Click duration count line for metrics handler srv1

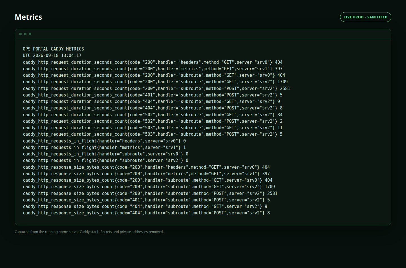[153, 69]
